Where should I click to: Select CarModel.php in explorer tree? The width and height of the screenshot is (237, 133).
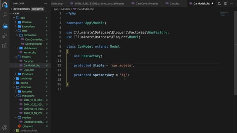32,65
